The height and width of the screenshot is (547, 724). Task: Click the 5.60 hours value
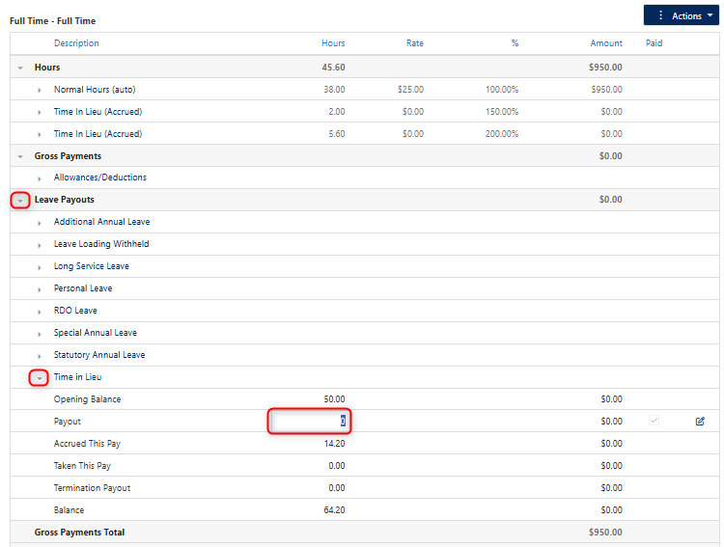tap(337, 133)
